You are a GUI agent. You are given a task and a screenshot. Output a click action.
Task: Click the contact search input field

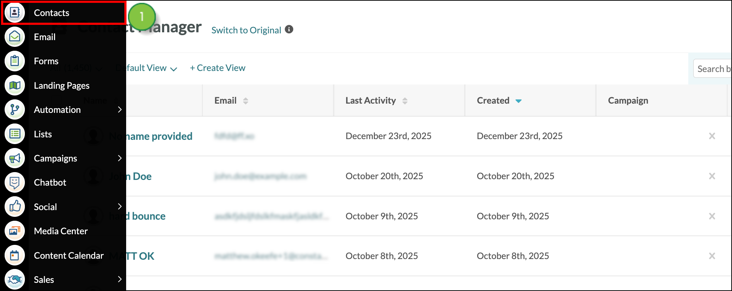click(712, 68)
